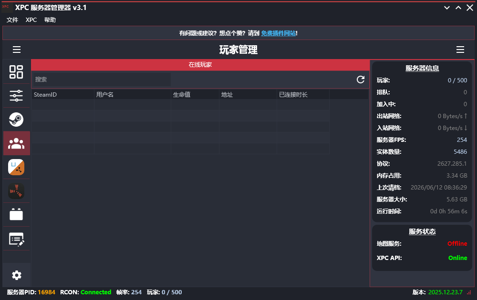Open the list editor icon with pencil
This screenshot has height=300, width=477.
[16, 239]
